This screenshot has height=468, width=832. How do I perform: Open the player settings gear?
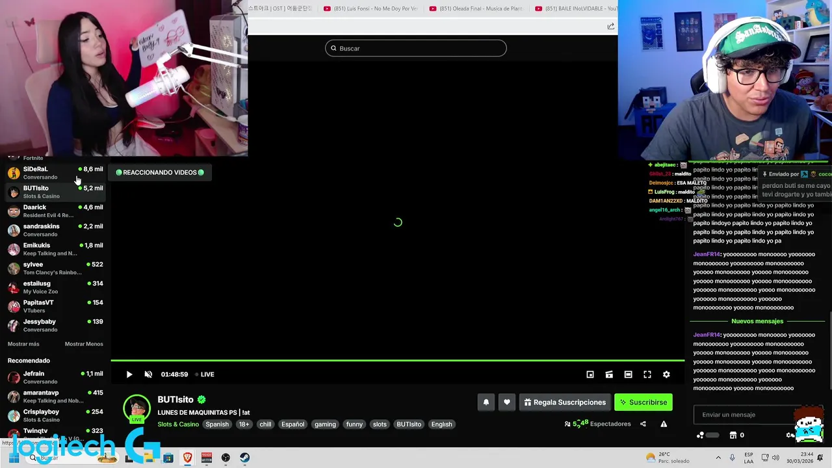pyautogui.click(x=666, y=374)
